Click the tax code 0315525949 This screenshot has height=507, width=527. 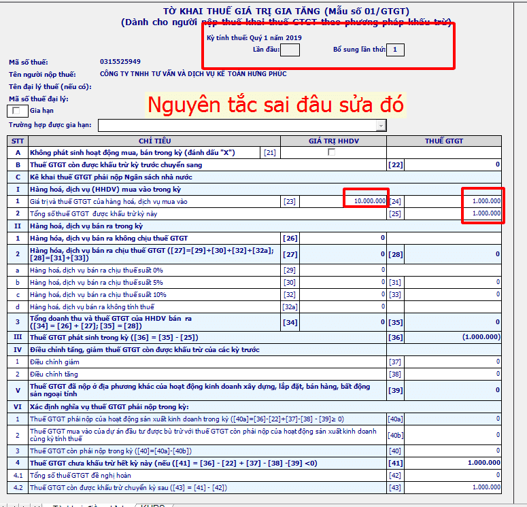(x=120, y=62)
